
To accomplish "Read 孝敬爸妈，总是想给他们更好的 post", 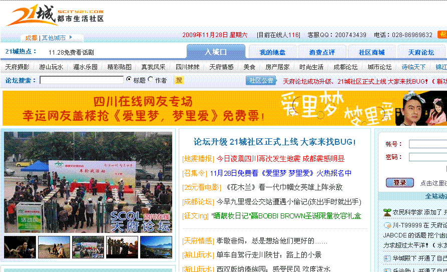I will pos(272,241).
